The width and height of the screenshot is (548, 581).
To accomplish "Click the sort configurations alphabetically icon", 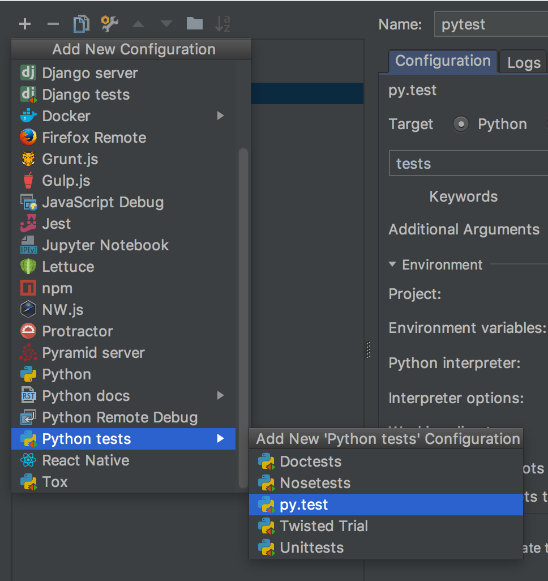I will (x=222, y=24).
